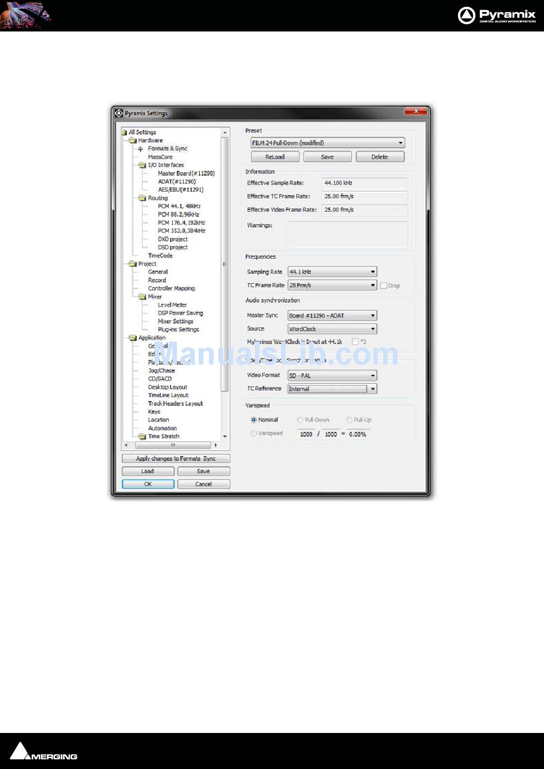This screenshot has height=769, width=544.
Task: Click the Delete preset button
Action: [x=380, y=157]
